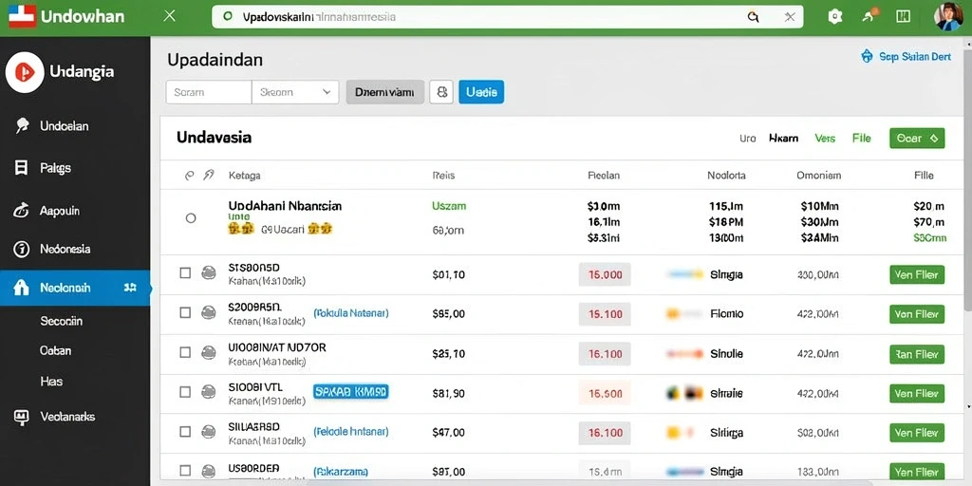Select the Aapouin sidebar icon
972x486 pixels.
[x=21, y=211]
